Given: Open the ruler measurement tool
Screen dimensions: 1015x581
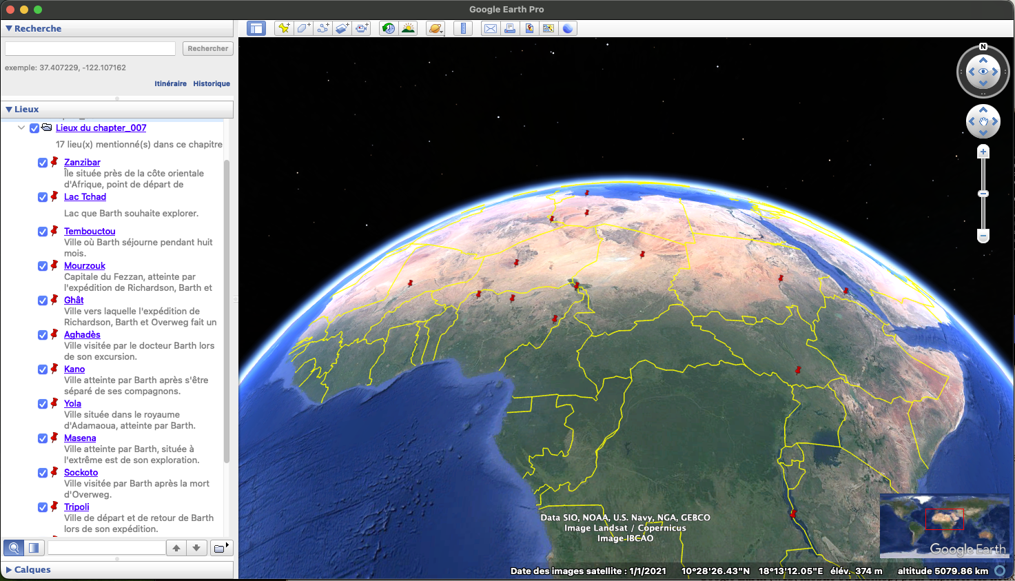Looking at the screenshot, I should point(463,28).
